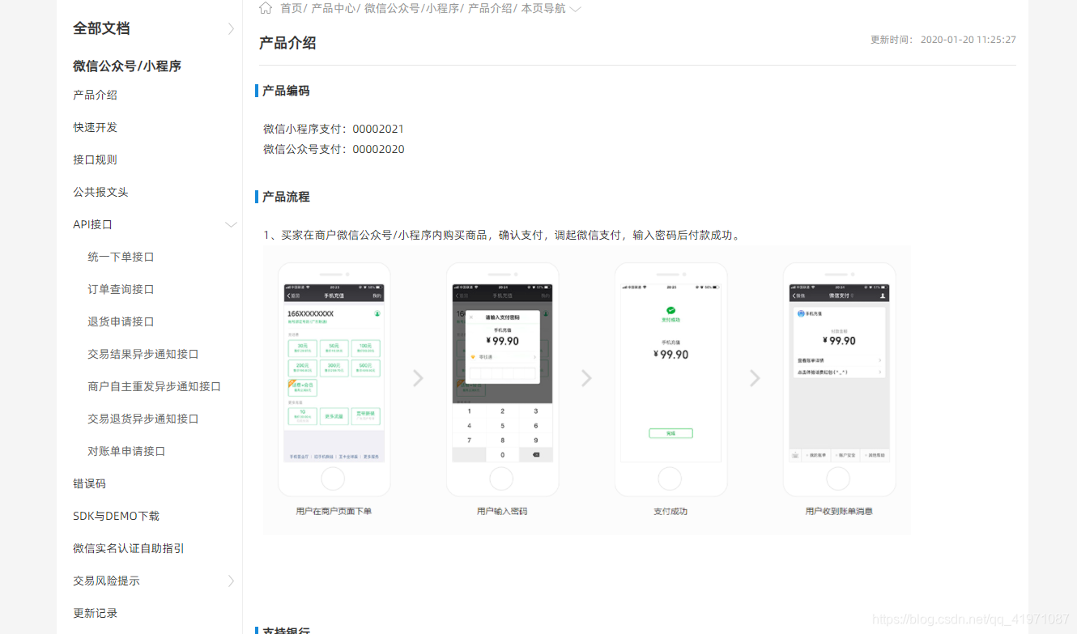
Task: Click 产品编码 section heading
Action: click(286, 91)
